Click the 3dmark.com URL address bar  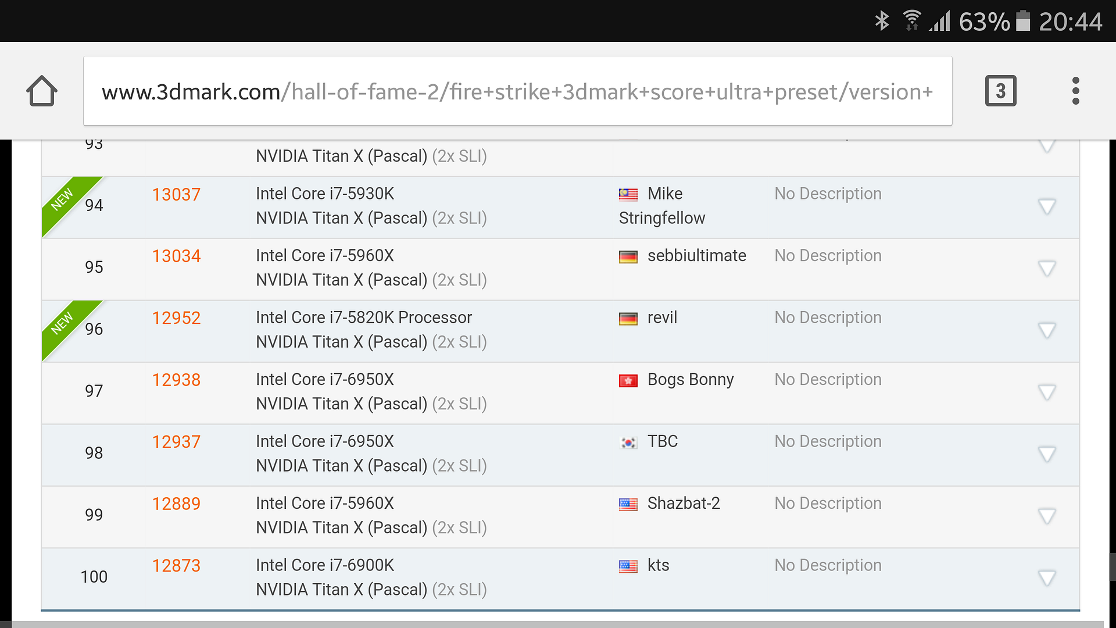point(517,91)
